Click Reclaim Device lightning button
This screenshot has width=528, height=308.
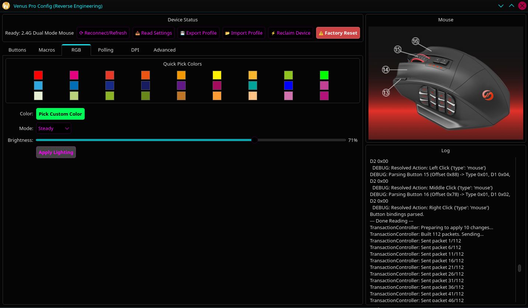[x=291, y=33]
